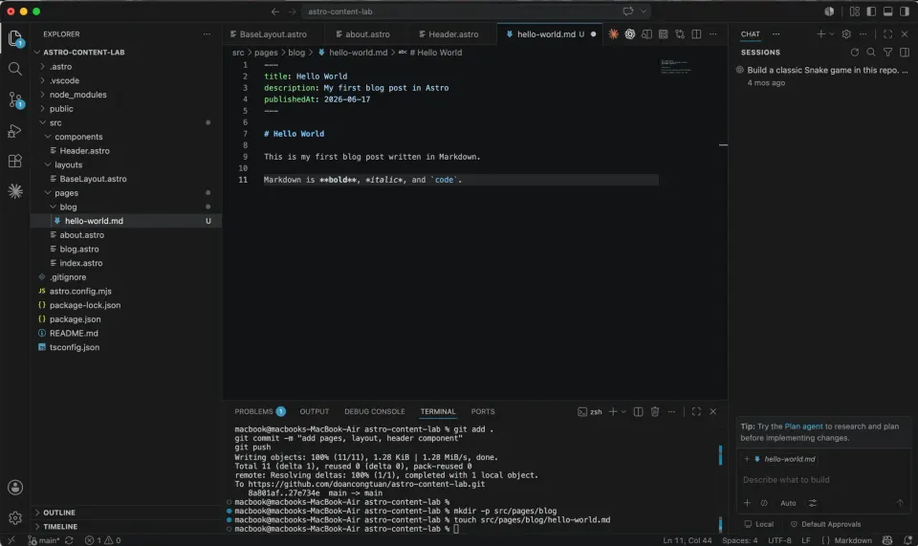Click the astro-content-lab command center search
The height and width of the screenshot is (546, 918).
point(475,11)
